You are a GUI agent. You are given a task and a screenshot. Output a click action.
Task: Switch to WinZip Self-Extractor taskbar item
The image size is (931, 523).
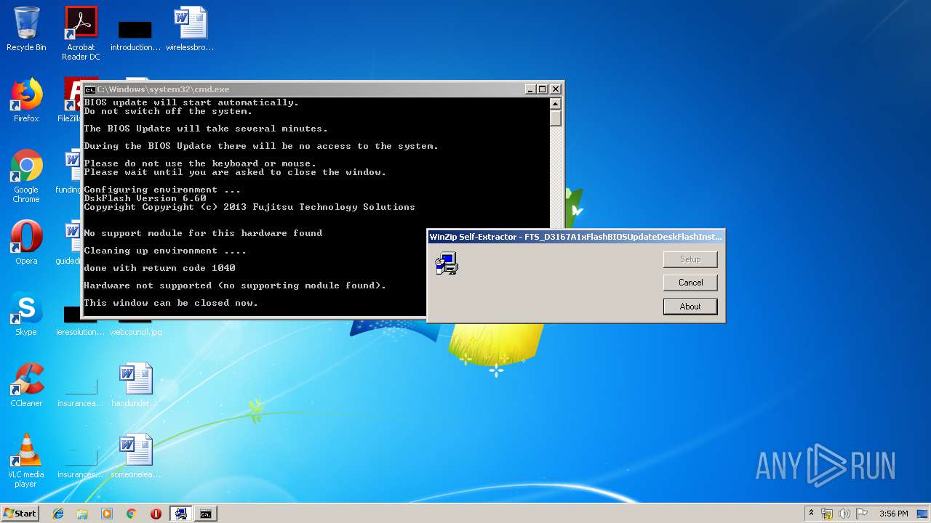(x=180, y=514)
